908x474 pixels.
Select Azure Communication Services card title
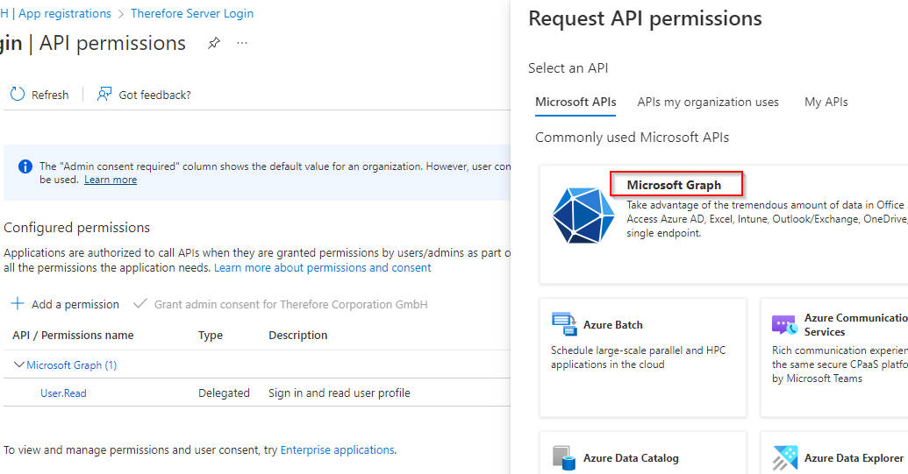856,325
